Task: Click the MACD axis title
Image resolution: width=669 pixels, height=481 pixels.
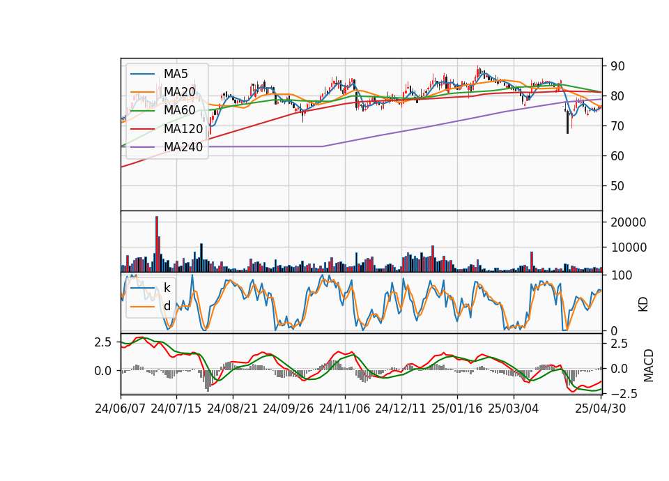Action: (649, 365)
